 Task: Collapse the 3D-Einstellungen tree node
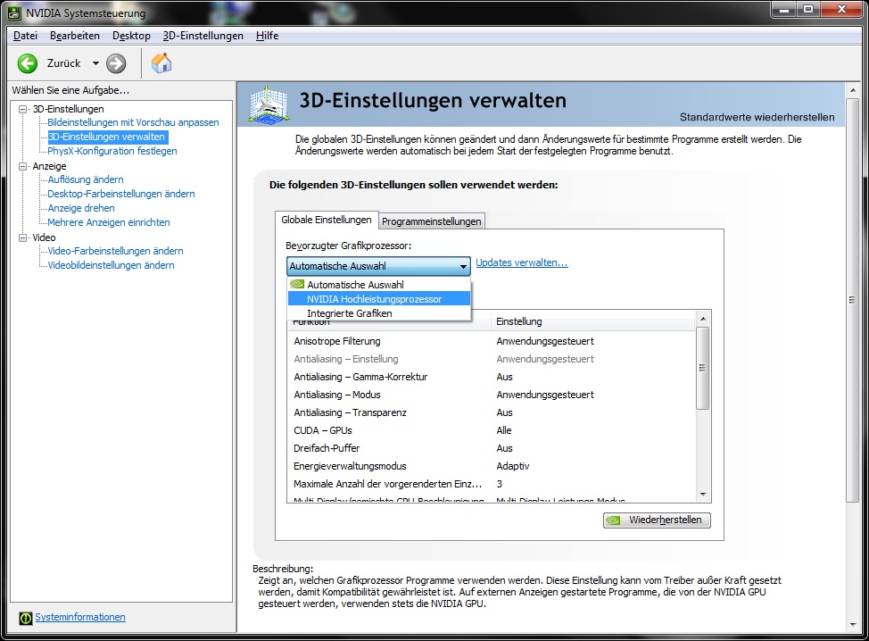tap(22, 109)
